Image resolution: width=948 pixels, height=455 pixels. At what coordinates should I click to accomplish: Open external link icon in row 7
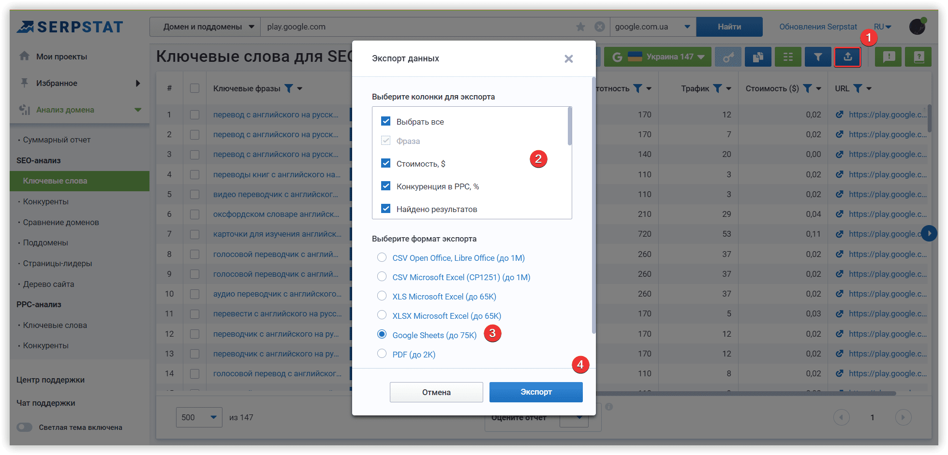pyautogui.click(x=840, y=234)
